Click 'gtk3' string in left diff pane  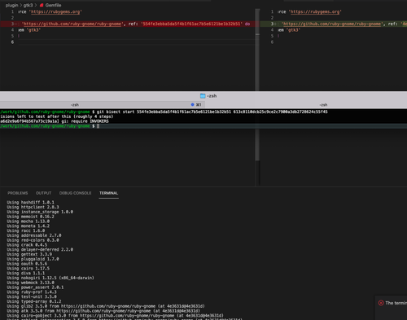click(x=33, y=30)
